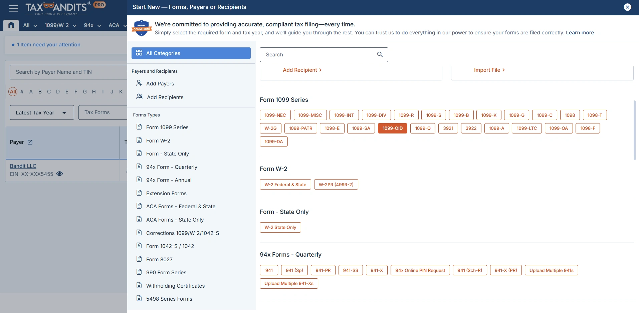Select the All alphabet filter
Screen dimensions: 639x313
tap(13, 91)
